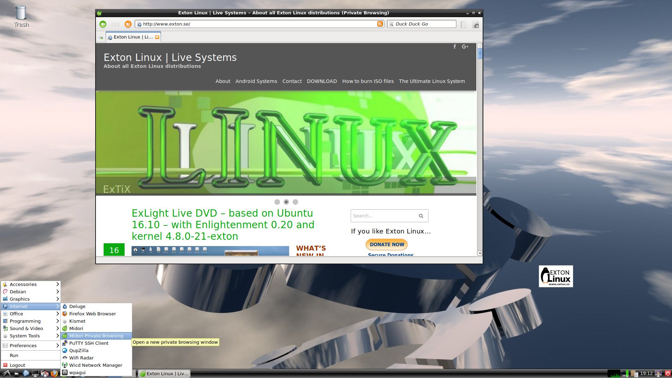Open QupZilla from Internet menu
The image size is (672, 378).
pos(79,350)
